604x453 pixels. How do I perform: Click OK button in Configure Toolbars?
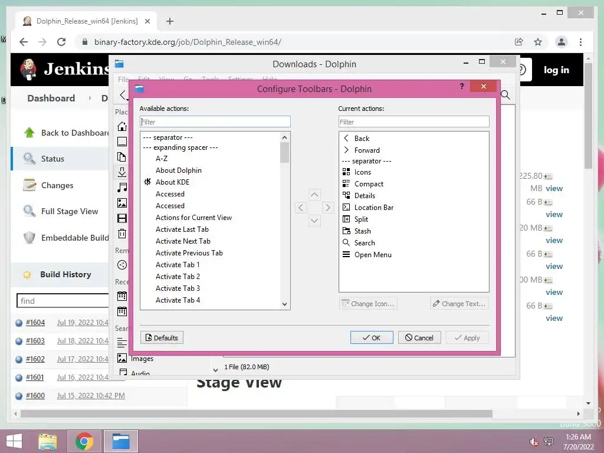(x=372, y=337)
